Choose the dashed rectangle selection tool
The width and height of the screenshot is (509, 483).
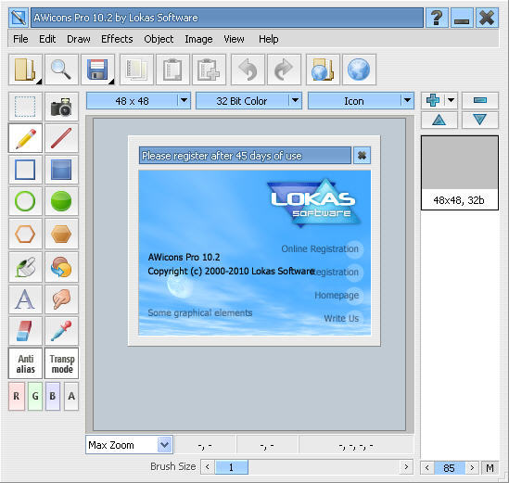[25, 107]
